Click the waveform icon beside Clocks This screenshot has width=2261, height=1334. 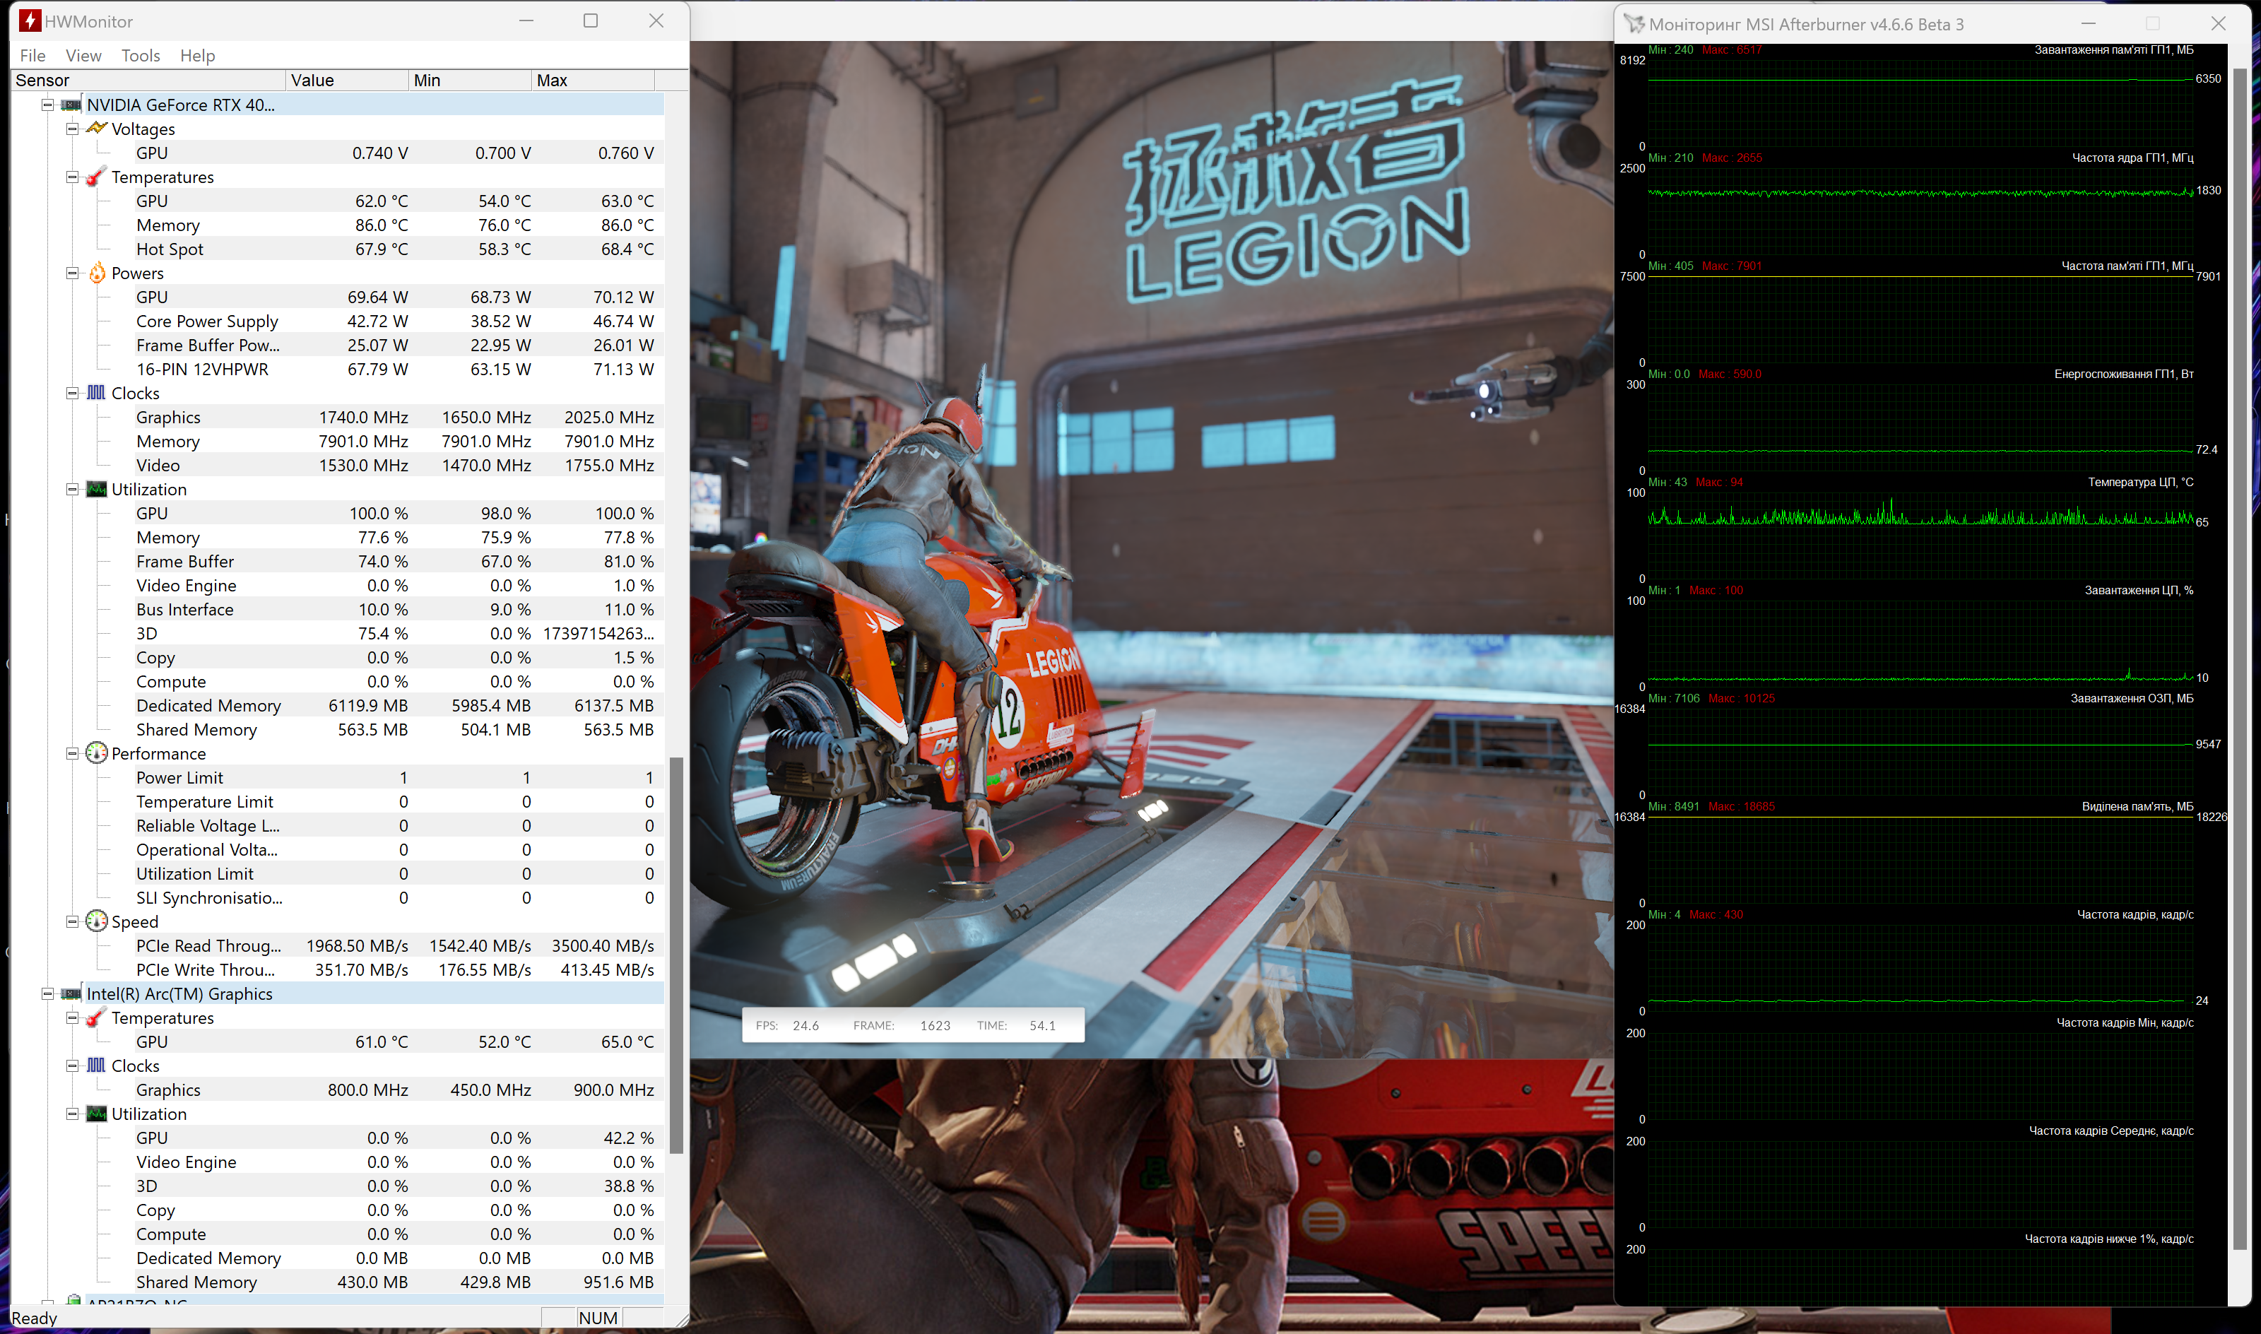tap(97, 393)
